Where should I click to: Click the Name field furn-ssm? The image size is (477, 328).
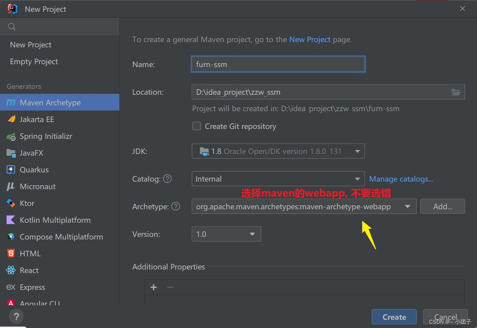[x=278, y=64]
